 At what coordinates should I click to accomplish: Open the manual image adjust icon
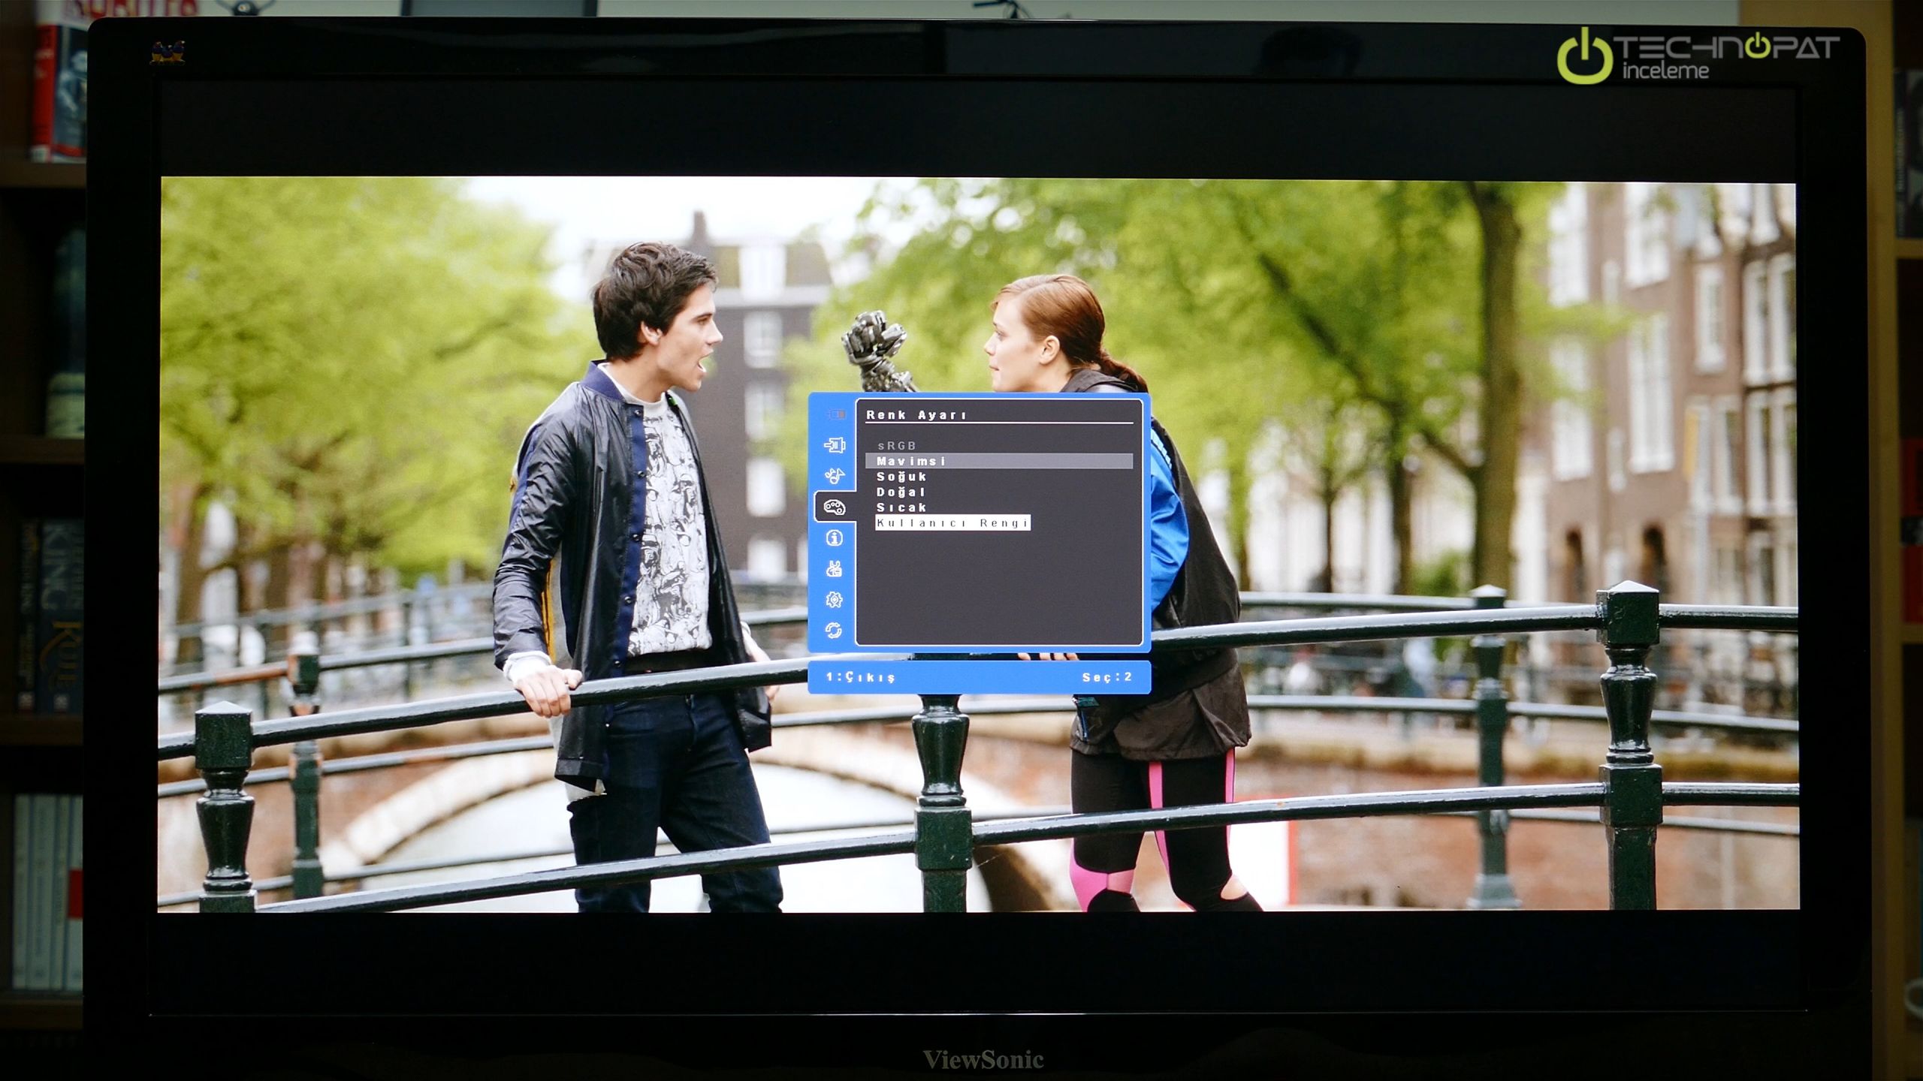click(834, 569)
